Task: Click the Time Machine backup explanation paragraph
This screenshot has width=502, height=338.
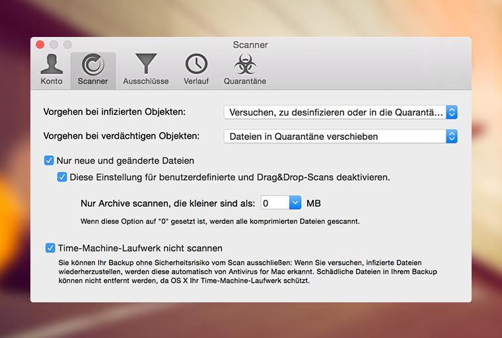Action: (248, 272)
